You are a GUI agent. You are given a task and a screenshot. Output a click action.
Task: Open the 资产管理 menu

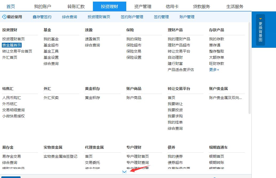pos(143,6)
